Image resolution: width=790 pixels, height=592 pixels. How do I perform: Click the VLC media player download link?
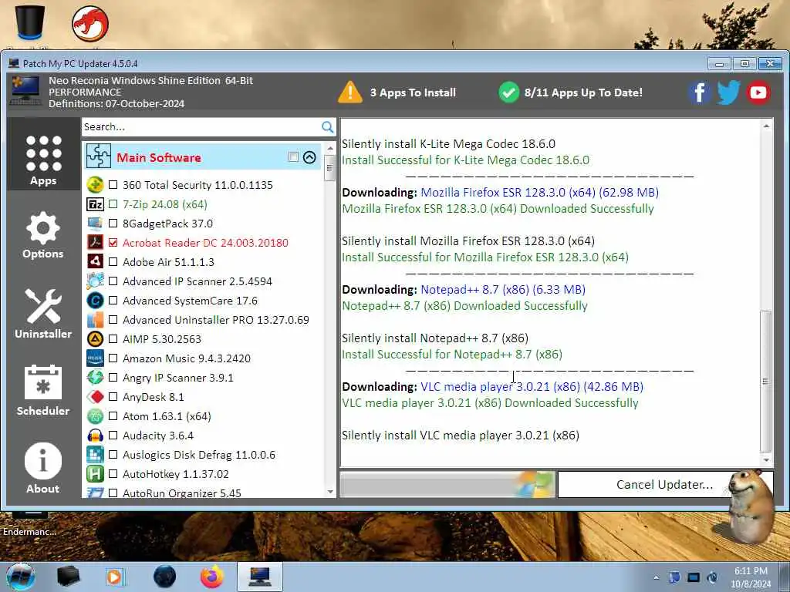[x=532, y=387]
